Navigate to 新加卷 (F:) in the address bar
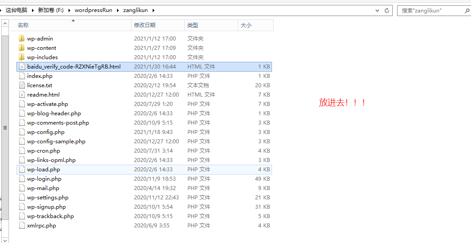The image size is (471, 243). click(51, 10)
